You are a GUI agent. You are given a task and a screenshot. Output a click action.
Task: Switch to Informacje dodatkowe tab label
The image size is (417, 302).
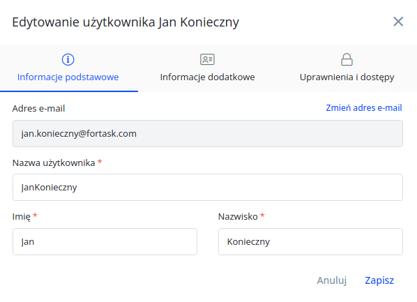(207, 77)
